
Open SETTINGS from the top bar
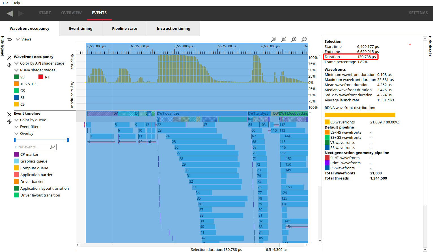pyautogui.click(x=418, y=13)
